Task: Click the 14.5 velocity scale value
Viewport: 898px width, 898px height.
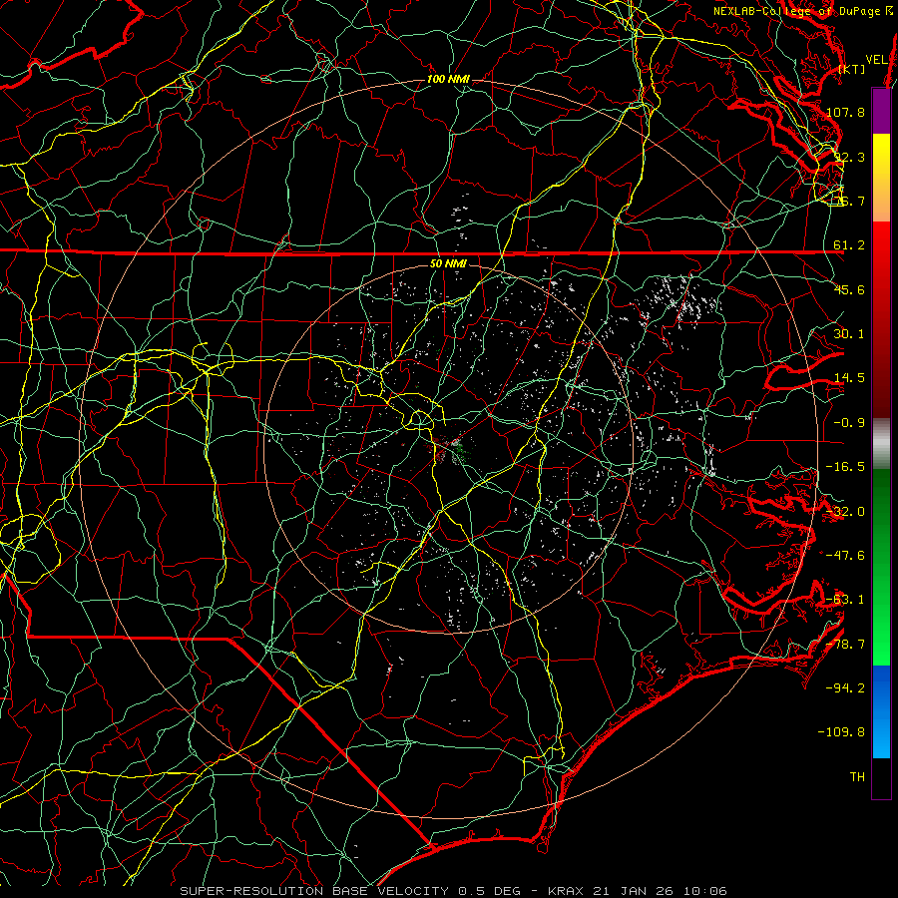Action: coord(849,378)
